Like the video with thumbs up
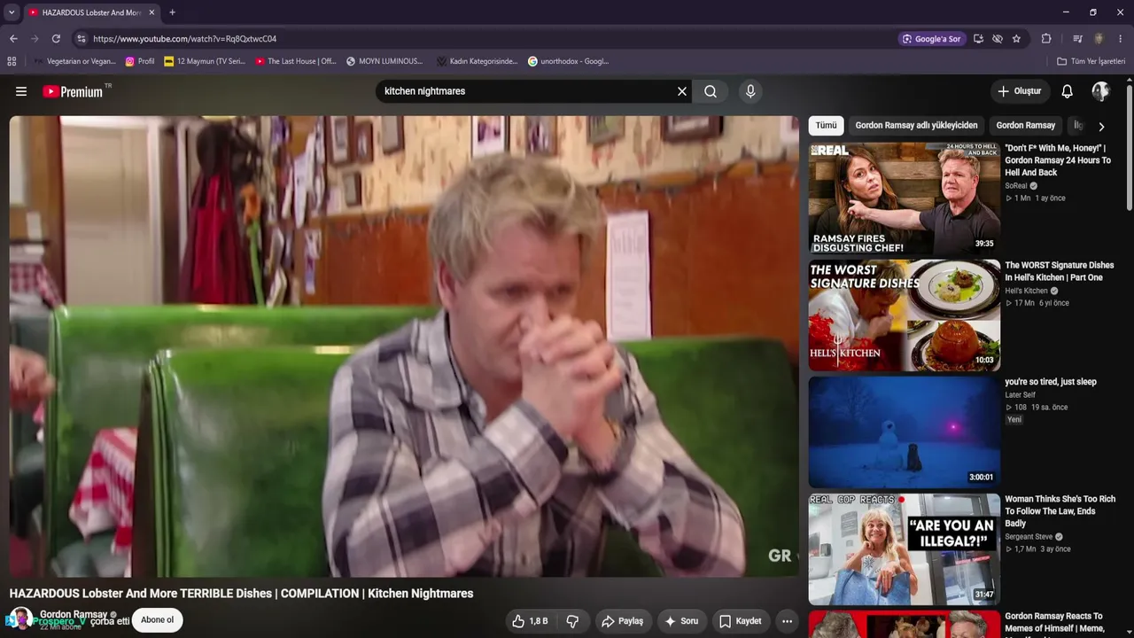 [x=529, y=621]
